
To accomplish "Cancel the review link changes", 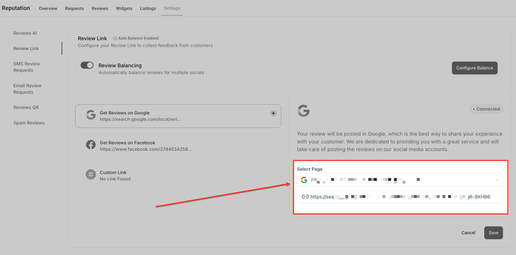I will pyautogui.click(x=468, y=233).
